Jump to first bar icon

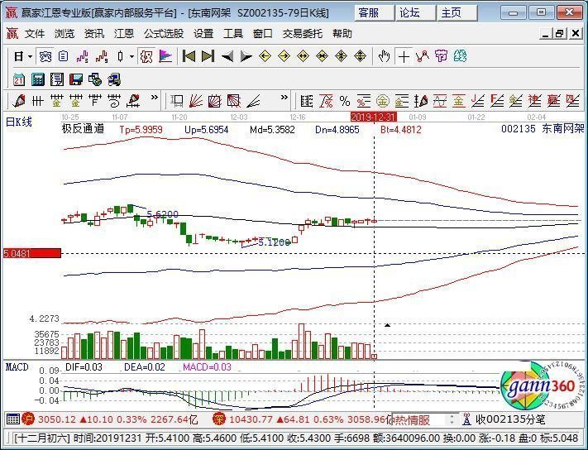pyautogui.click(x=189, y=56)
